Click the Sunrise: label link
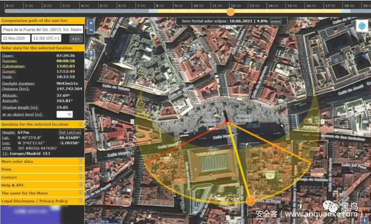This screenshot has height=224, width=371. pos(10,61)
